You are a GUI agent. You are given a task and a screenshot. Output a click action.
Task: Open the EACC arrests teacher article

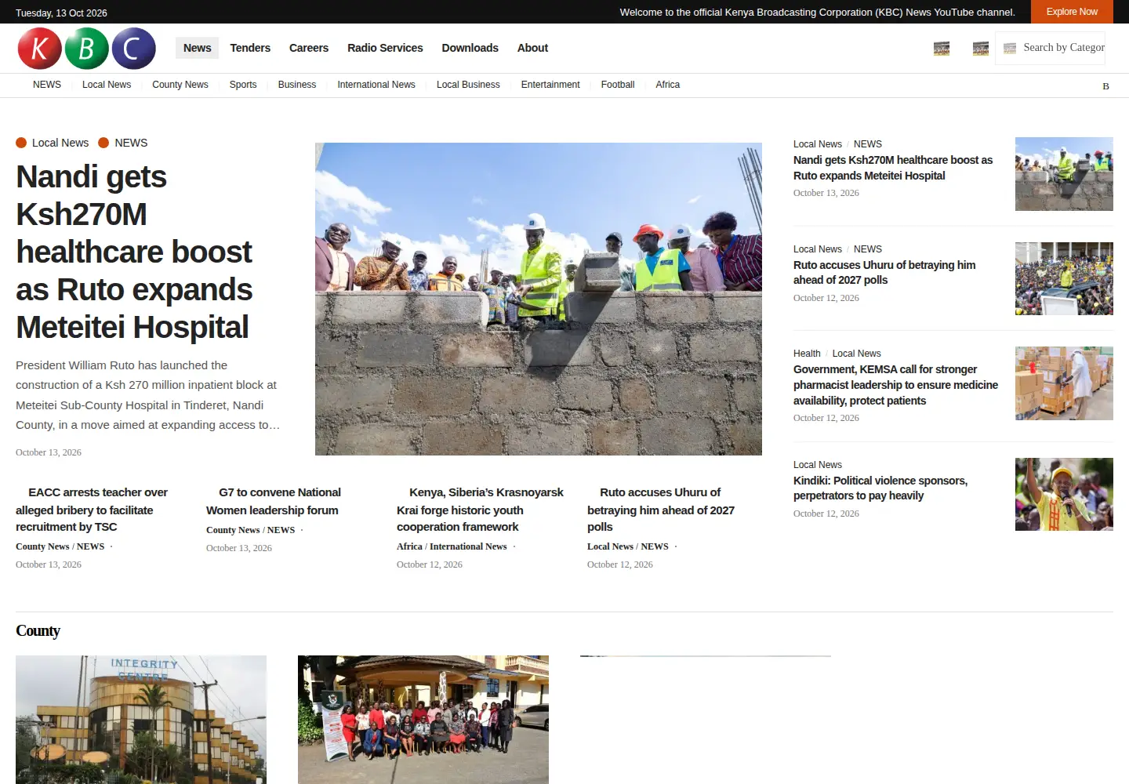92,510
